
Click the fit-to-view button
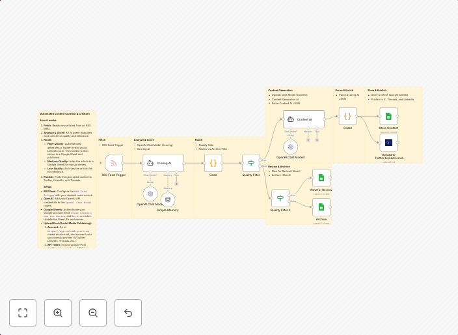[23, 312]
